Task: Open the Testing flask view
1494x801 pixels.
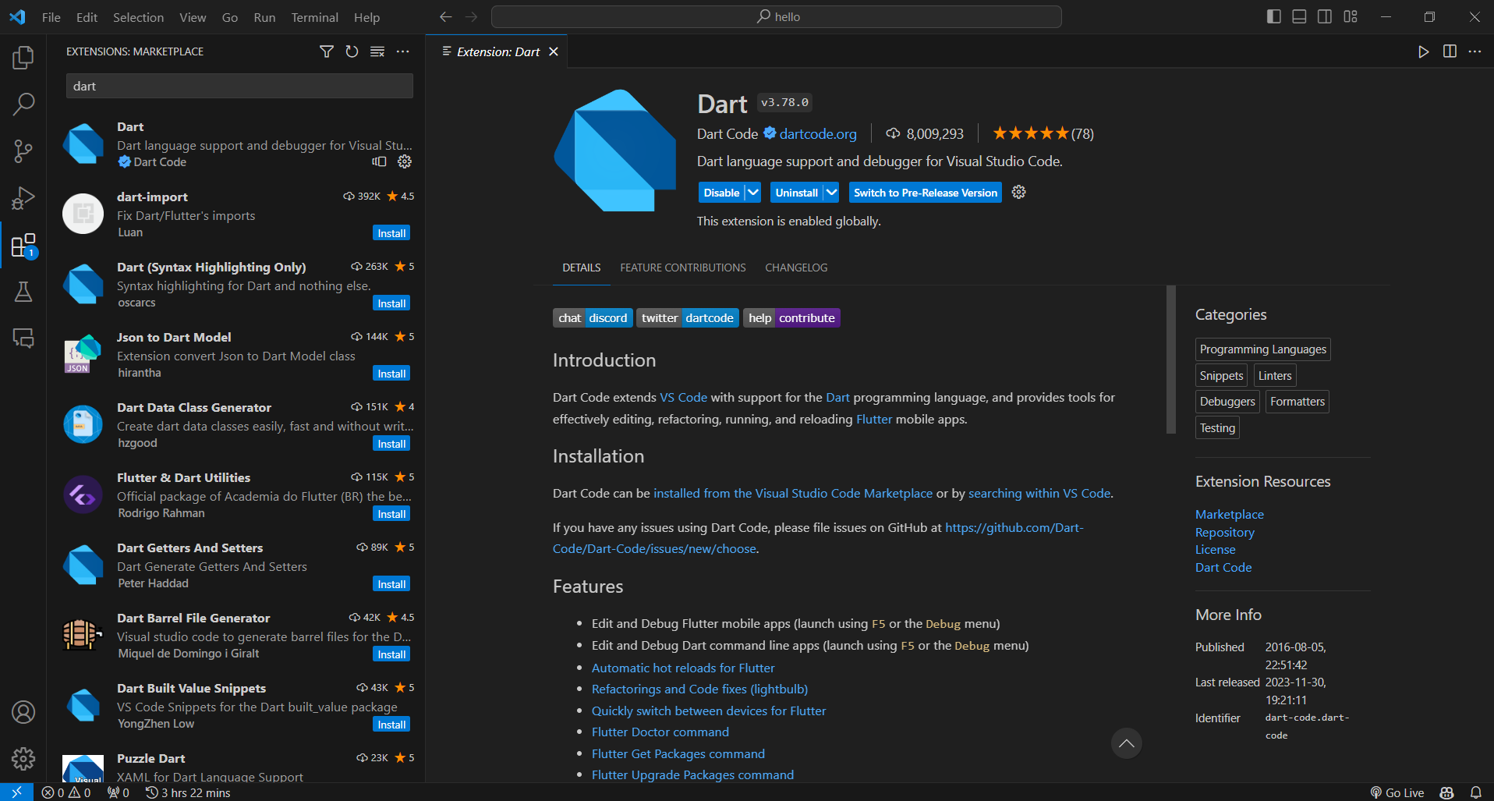Action: click(23, 292)
